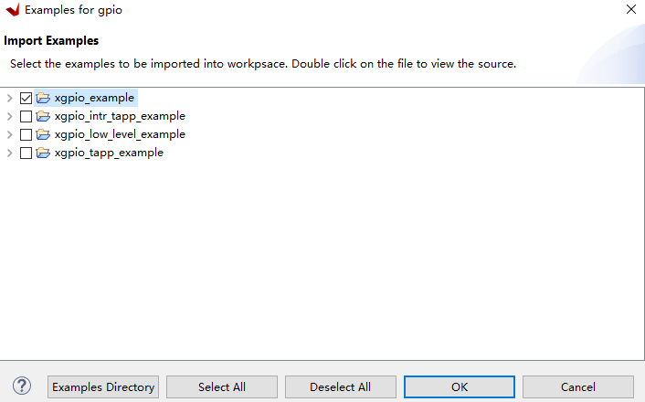The height and width of the screenshot is (402, 645).
Task: Click the xgpio_low_level_example folder icon
Action: pos(43,134)
